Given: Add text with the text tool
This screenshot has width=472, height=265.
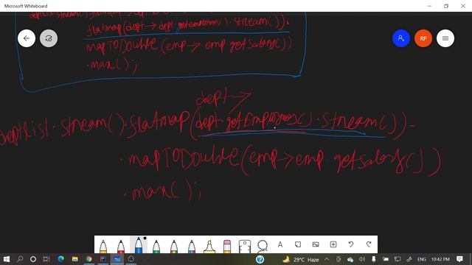Looking at the screenshot, I should click(280, 244).
